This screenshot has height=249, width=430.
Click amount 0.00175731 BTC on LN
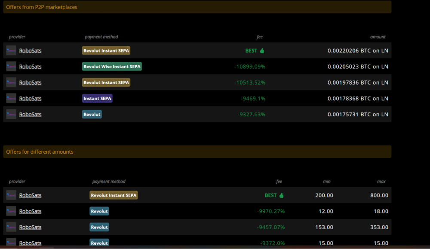[x=358, y=114]
